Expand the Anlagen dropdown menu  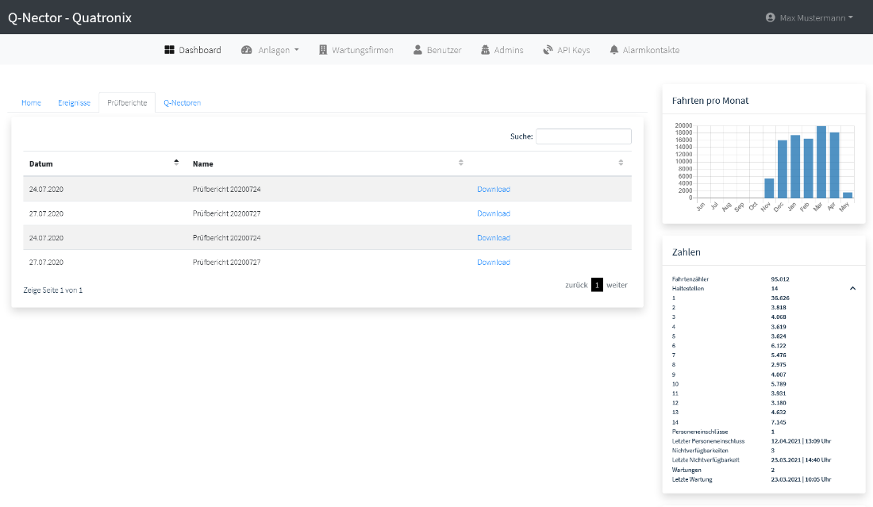pos(270,50)
